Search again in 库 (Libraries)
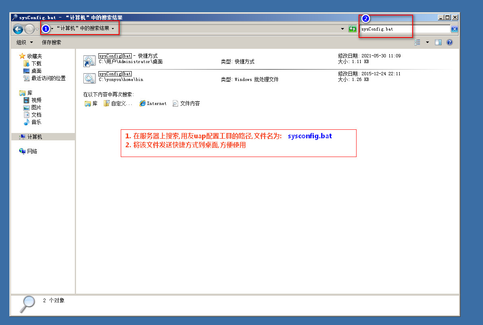Screen dimensions: 483x325 coord(91,104)
